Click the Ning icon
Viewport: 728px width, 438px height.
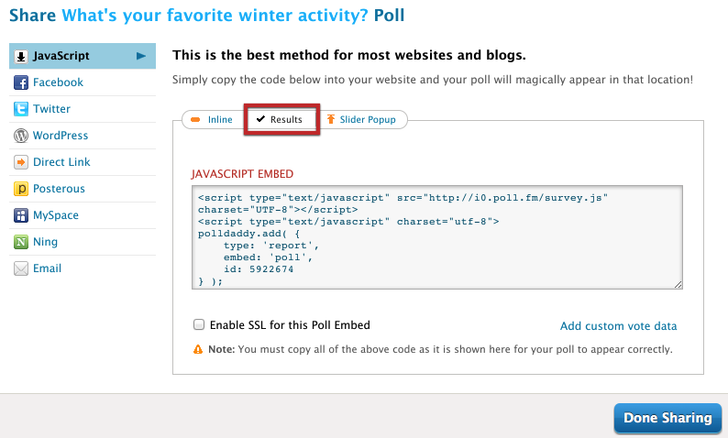[x=20, y=242]
